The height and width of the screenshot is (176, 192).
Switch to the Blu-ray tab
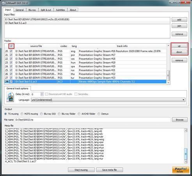(x=32, y=10)
